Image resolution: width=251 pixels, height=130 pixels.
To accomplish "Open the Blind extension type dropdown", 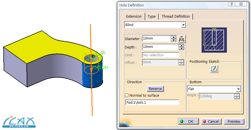I will 183,25.
